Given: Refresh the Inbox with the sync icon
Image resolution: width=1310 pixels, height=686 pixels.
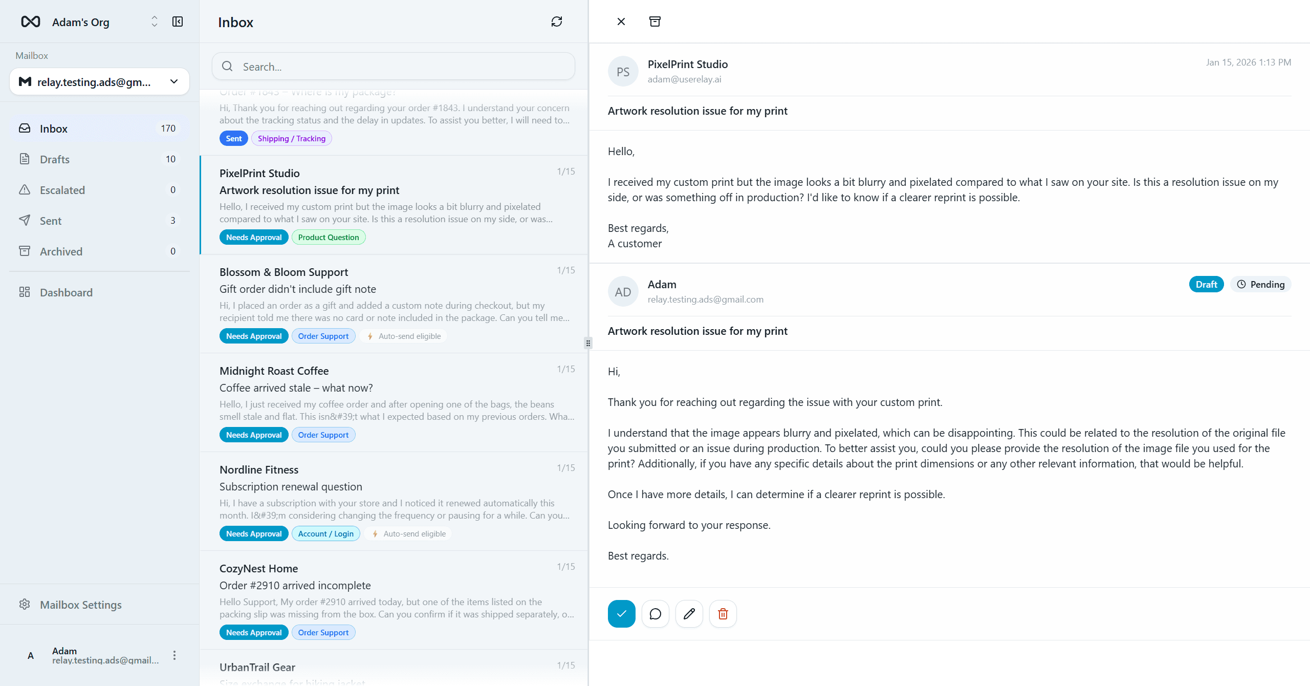Looking at the screenshot, I should click(x=557, y=22).
